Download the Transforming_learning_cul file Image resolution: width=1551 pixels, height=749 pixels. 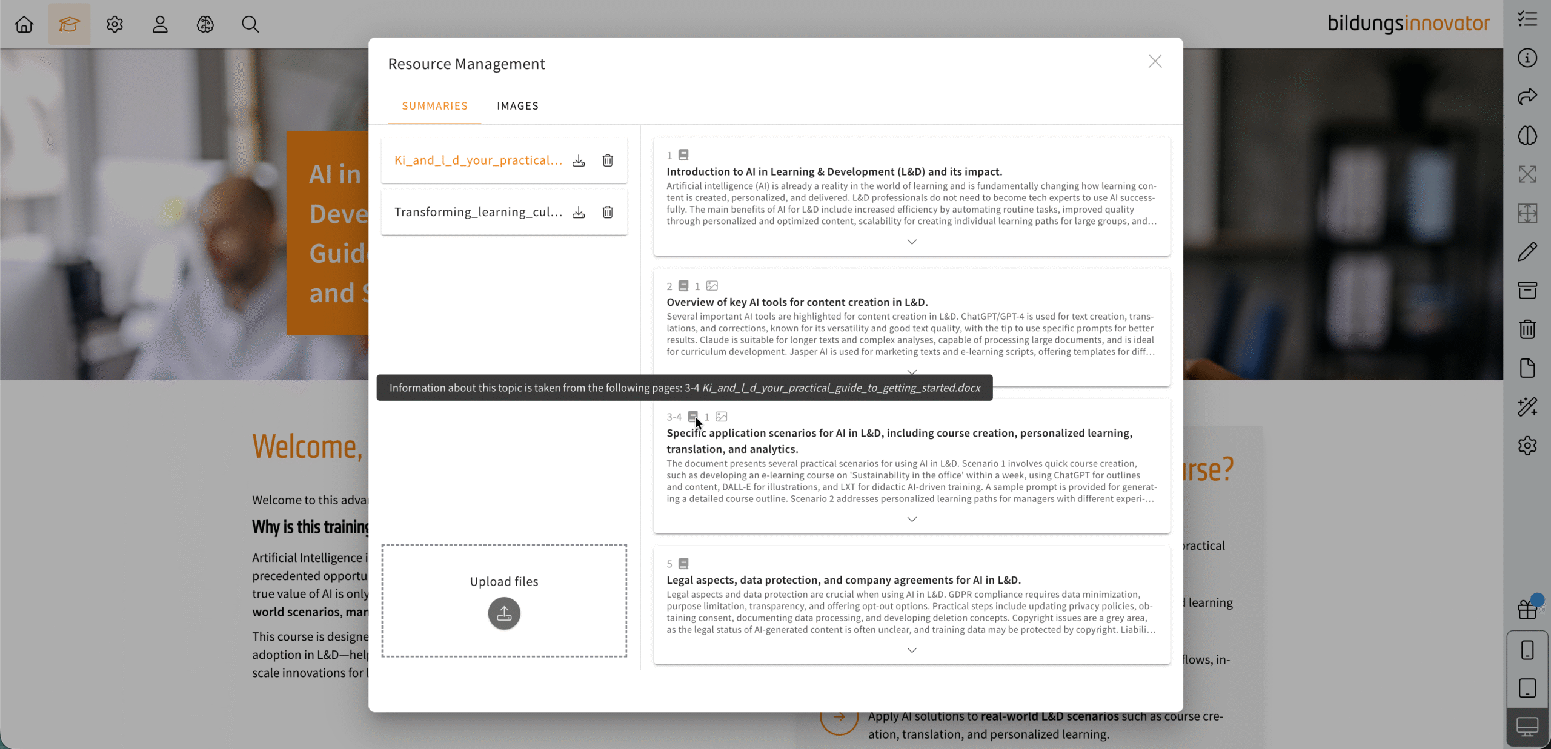(x=579, y=212)
